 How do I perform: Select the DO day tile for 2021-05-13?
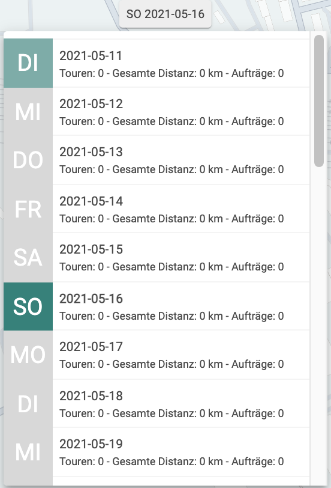click(x=28, y=160)
